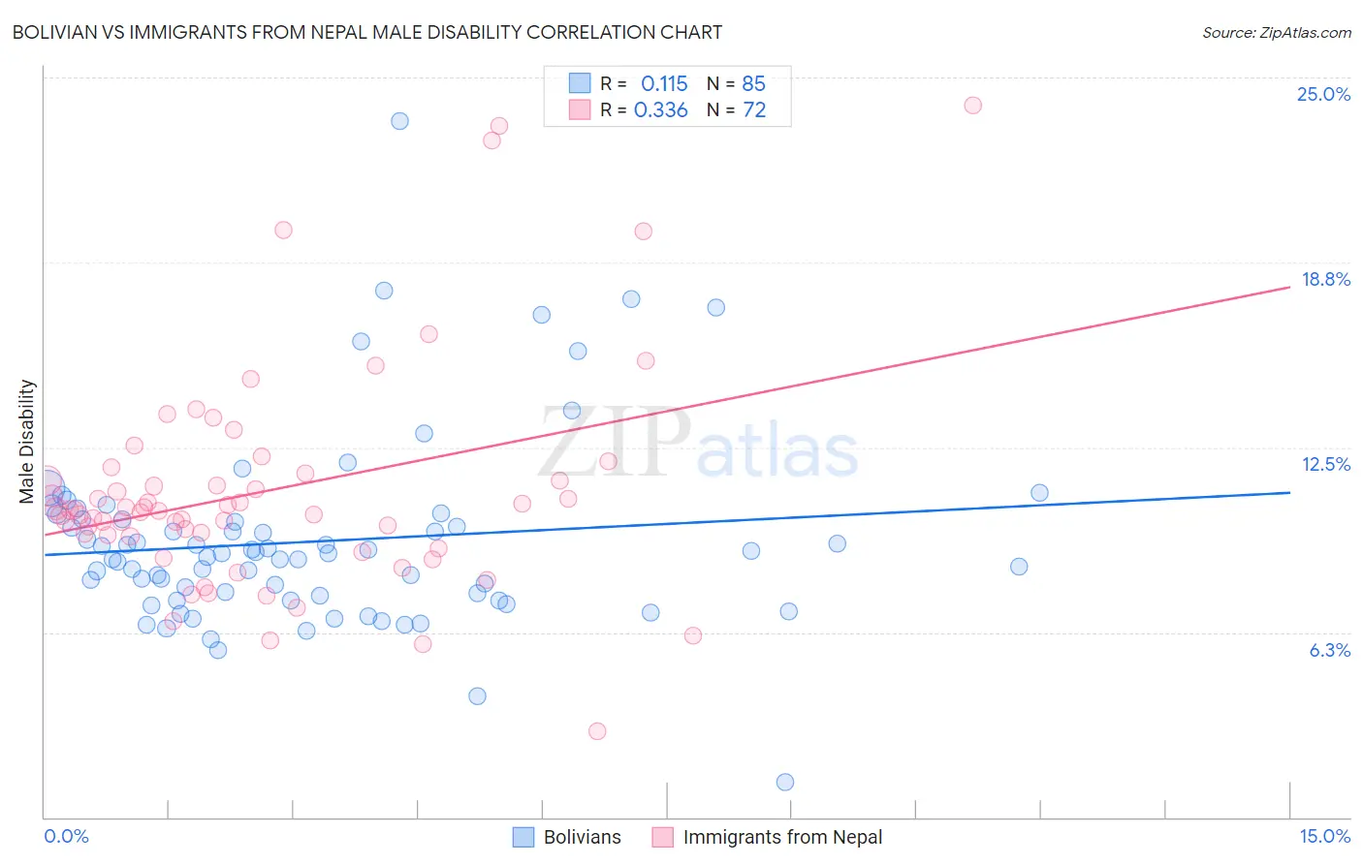Click the lowest blue data point near the x-axis
Viewport: 1363px width, 864px height.
point(785,782)
